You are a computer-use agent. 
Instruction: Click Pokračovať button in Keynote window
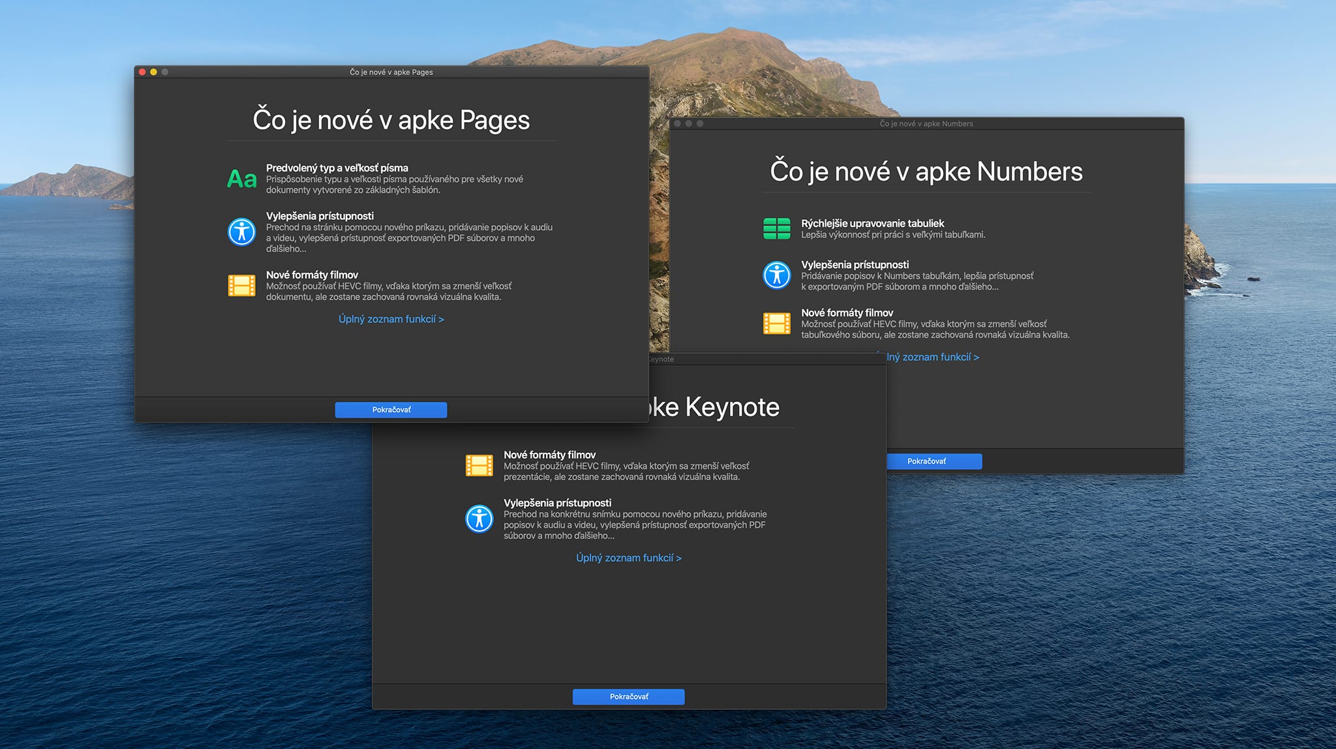(x=629, y=697)
